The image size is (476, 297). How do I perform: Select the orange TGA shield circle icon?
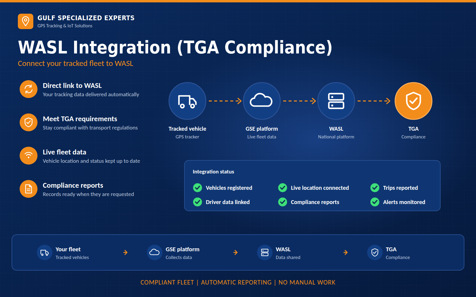[414, 101]
